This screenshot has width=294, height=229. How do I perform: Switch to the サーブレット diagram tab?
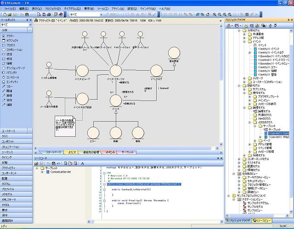tap(128, 152)
